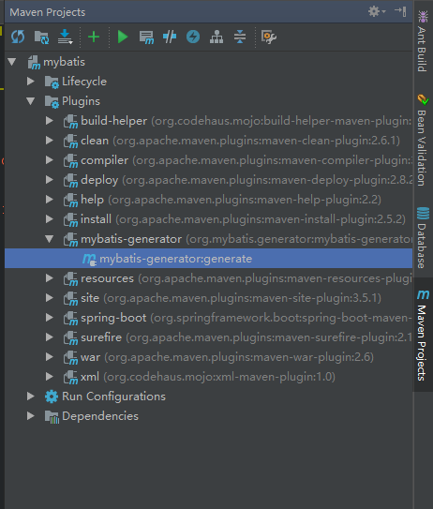Image resolution: width=433 pixels, height=509 pixels.
Task: Expand the install plugin
Action: [50, 219]
